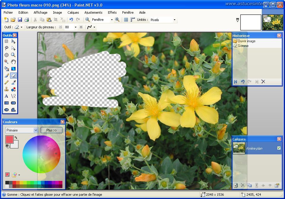Open the Ajustements menu

point(93,12)
